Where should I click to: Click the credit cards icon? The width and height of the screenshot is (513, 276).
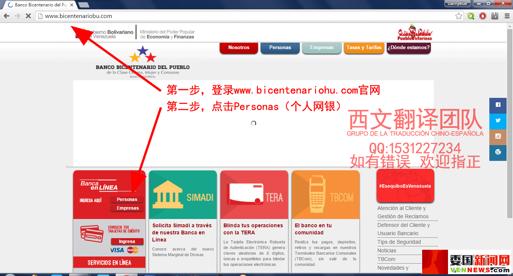coord(92,233)
